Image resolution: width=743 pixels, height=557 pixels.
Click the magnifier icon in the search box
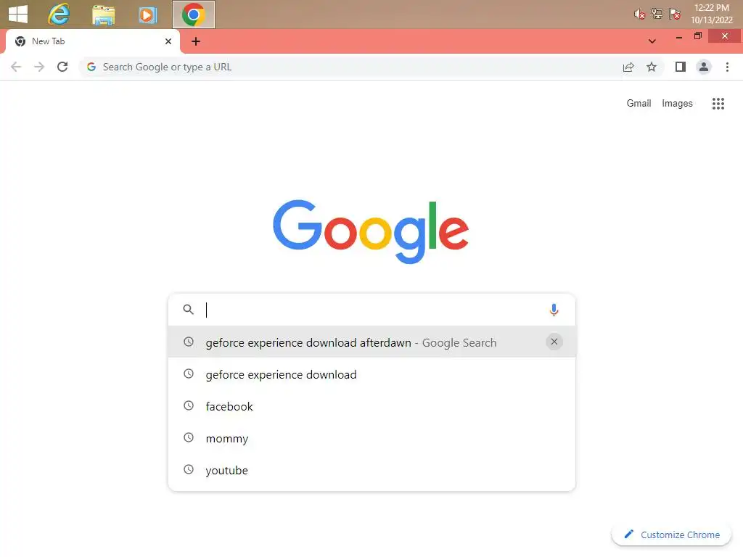pos(189,309)
